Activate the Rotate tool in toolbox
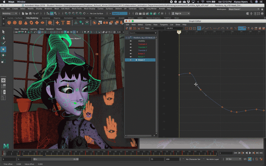This screenshot has width=266, height=166. 3,55
